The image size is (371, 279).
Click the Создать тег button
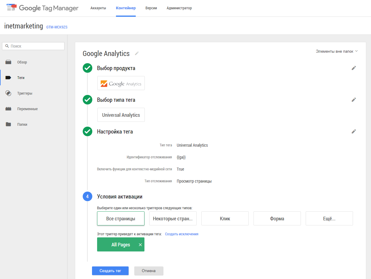point(110,271)
